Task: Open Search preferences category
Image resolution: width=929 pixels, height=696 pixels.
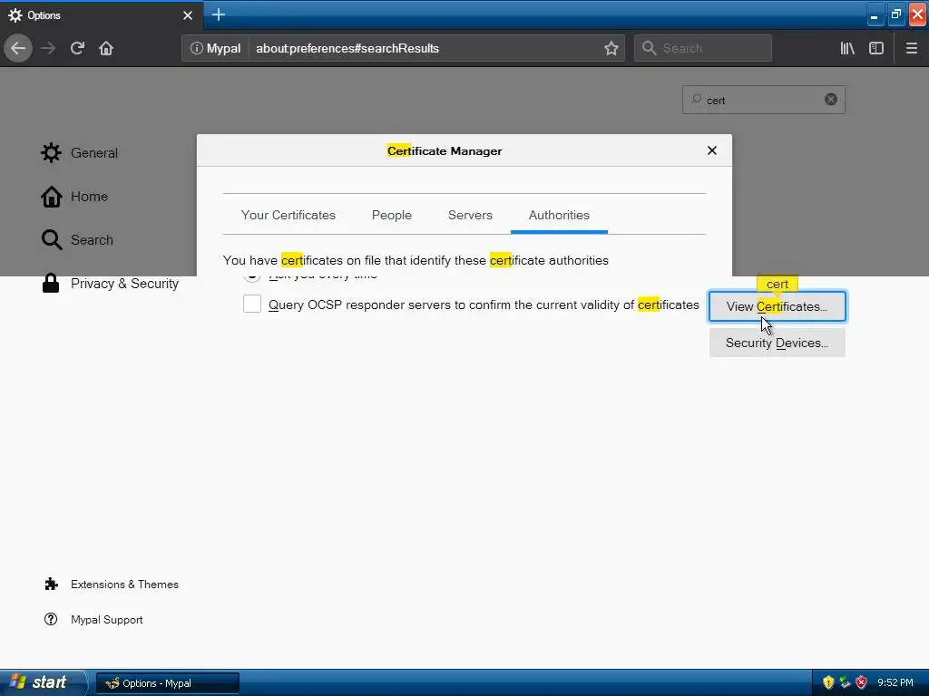Action: point(77,239)
